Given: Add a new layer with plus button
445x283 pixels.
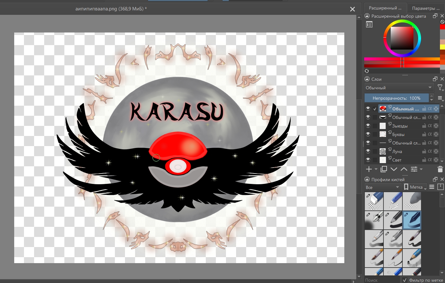Looking at the screenshot, I should [369, 169].
